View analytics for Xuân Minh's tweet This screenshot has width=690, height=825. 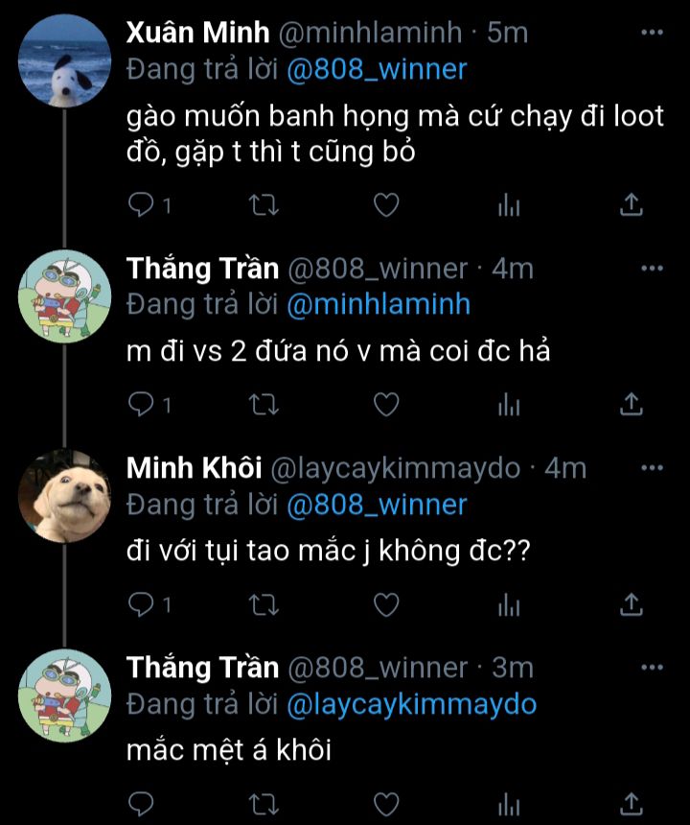coord(508,204)
